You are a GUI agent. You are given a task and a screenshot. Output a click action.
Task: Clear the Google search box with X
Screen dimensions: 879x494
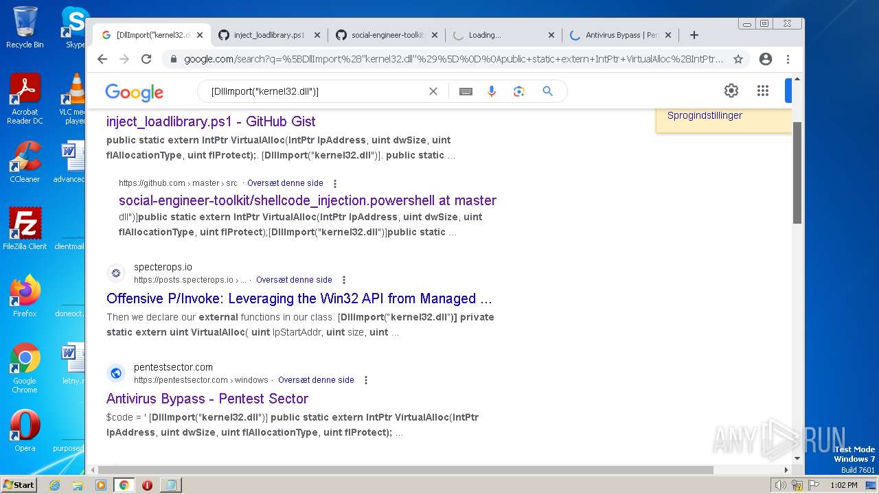(x=433, y=91)
